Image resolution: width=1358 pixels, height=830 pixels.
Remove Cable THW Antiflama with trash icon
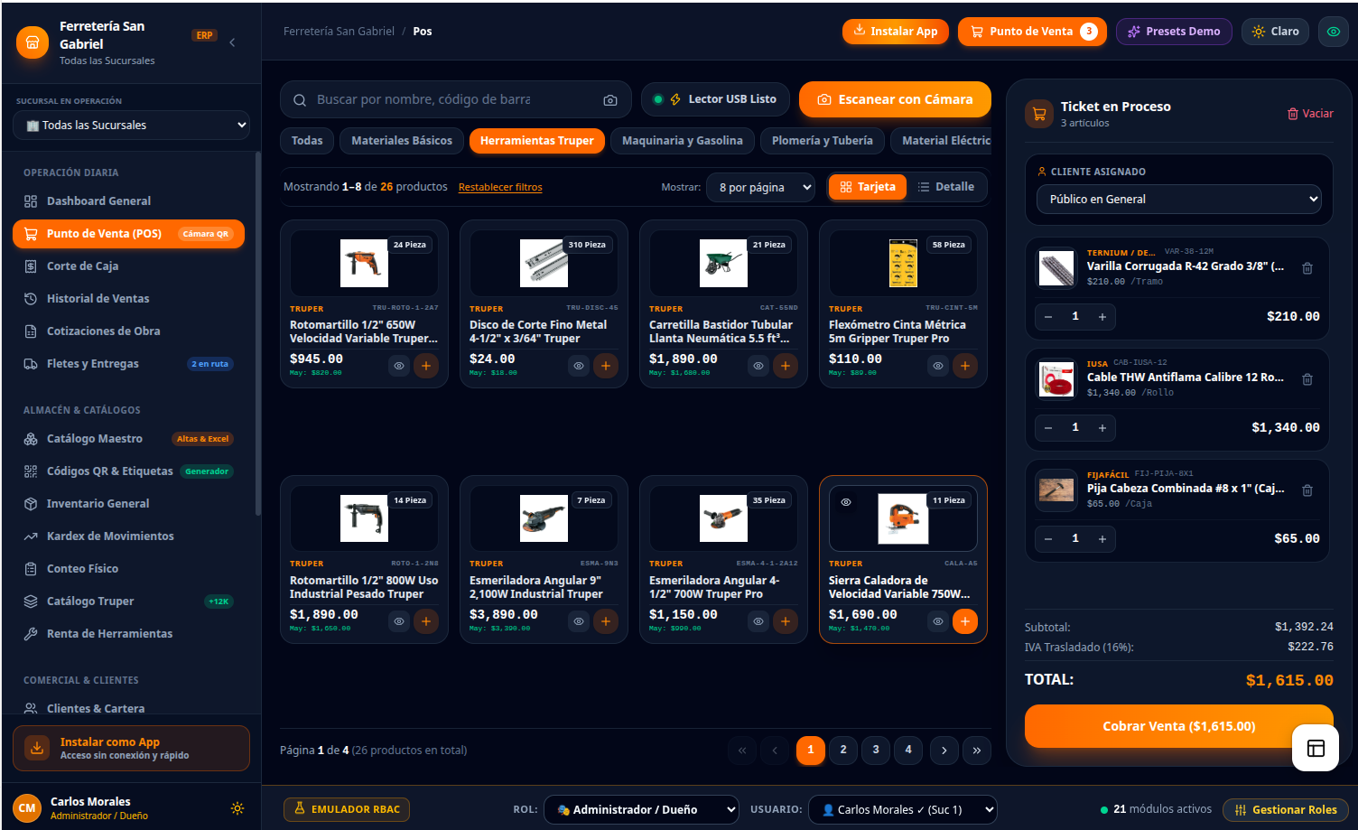click(1307, 379)
